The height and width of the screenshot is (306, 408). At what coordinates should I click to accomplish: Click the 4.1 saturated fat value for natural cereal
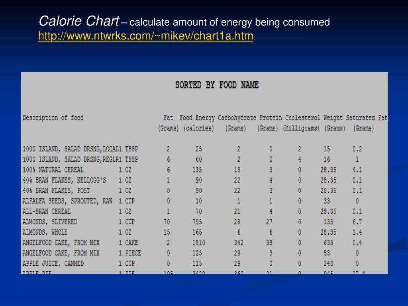[x=357, y=170]
